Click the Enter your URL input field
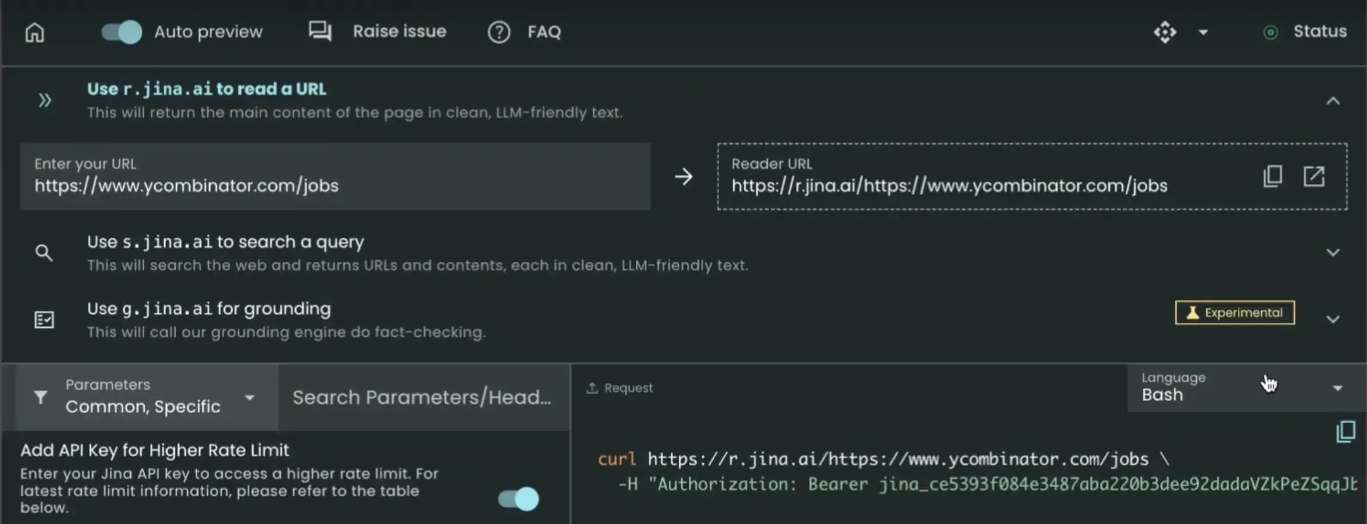The width and height of the screenshot is (1367, 524). (335, 176)
